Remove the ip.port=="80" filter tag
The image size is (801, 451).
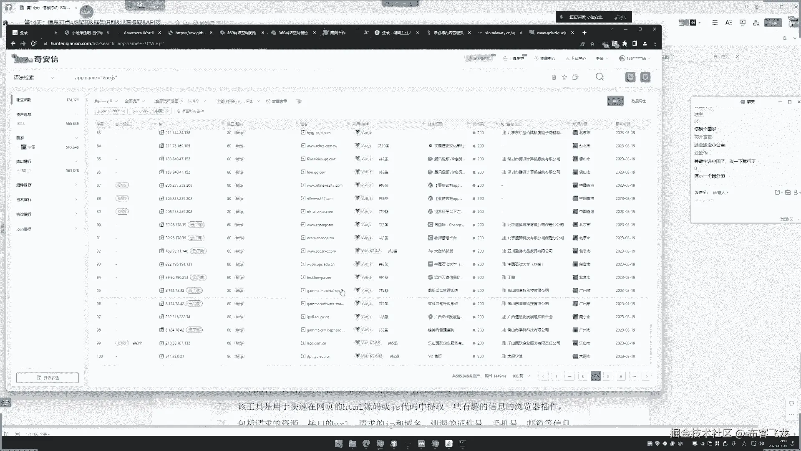pyautogui.click(x=123, y=111)
